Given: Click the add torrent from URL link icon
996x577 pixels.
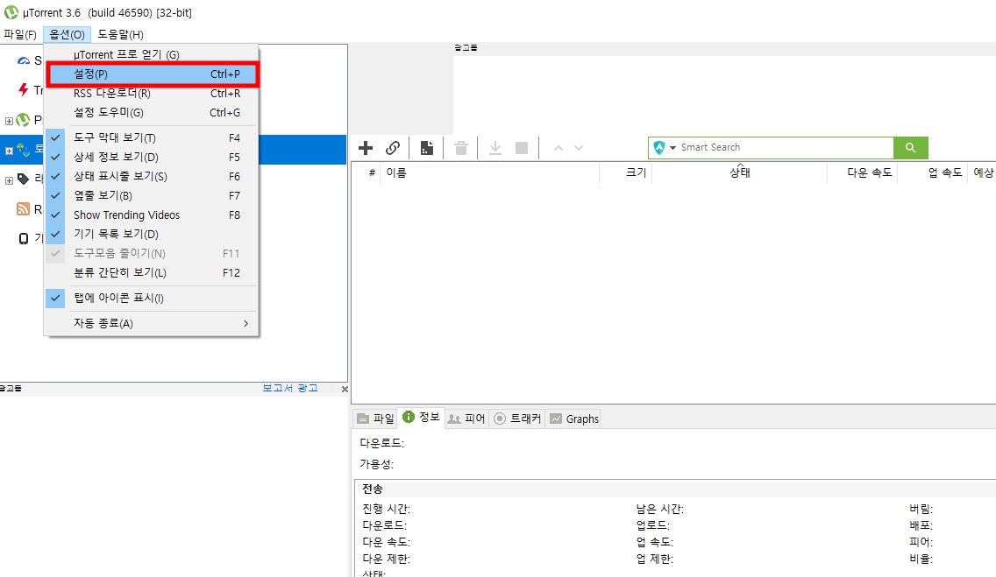Looking at the screenshot, I should pos(393,148).
